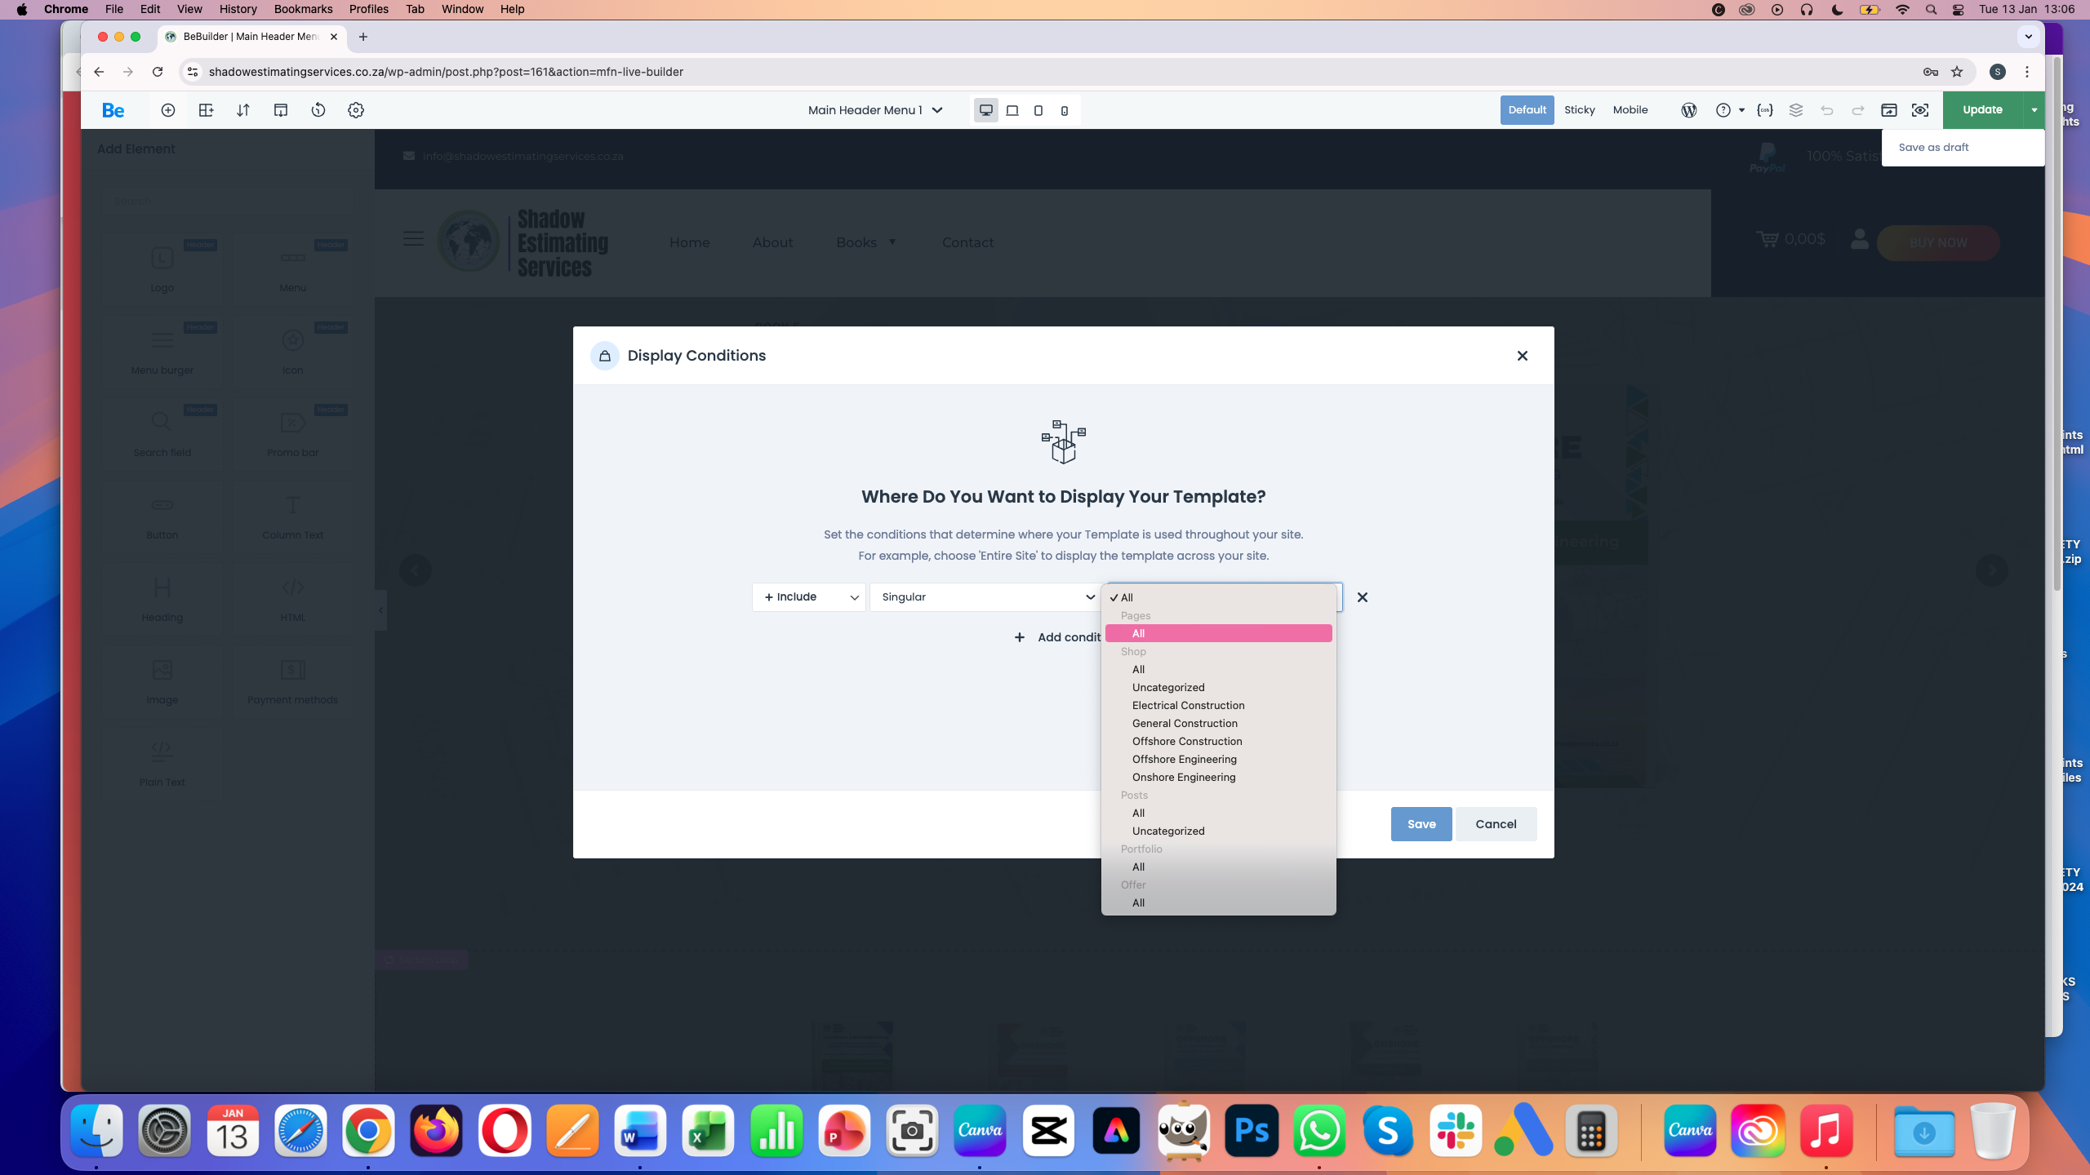Toggle the Default header mode

point(1527,110)
